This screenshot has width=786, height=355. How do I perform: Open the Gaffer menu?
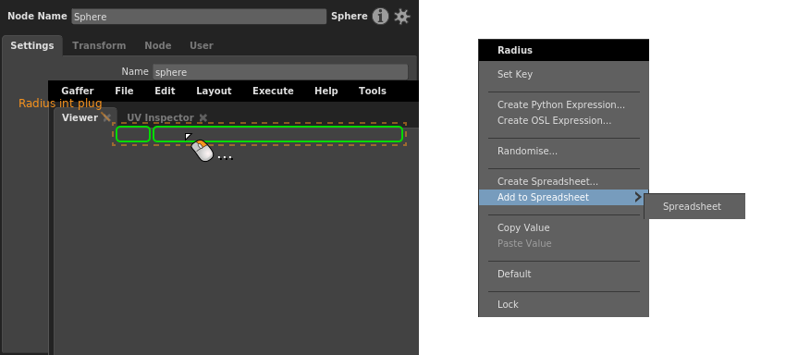[77, 91]
